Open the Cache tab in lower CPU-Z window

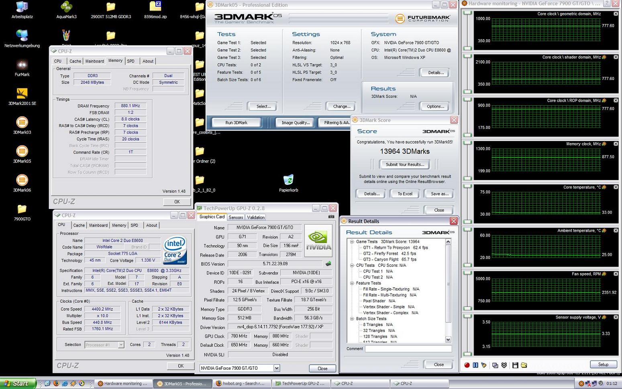(79, 225)
